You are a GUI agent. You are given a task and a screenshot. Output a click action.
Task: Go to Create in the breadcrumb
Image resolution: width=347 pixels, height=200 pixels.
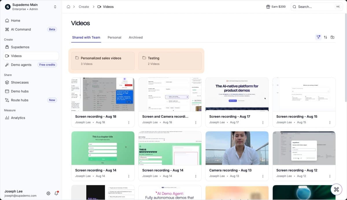point(84,7)
